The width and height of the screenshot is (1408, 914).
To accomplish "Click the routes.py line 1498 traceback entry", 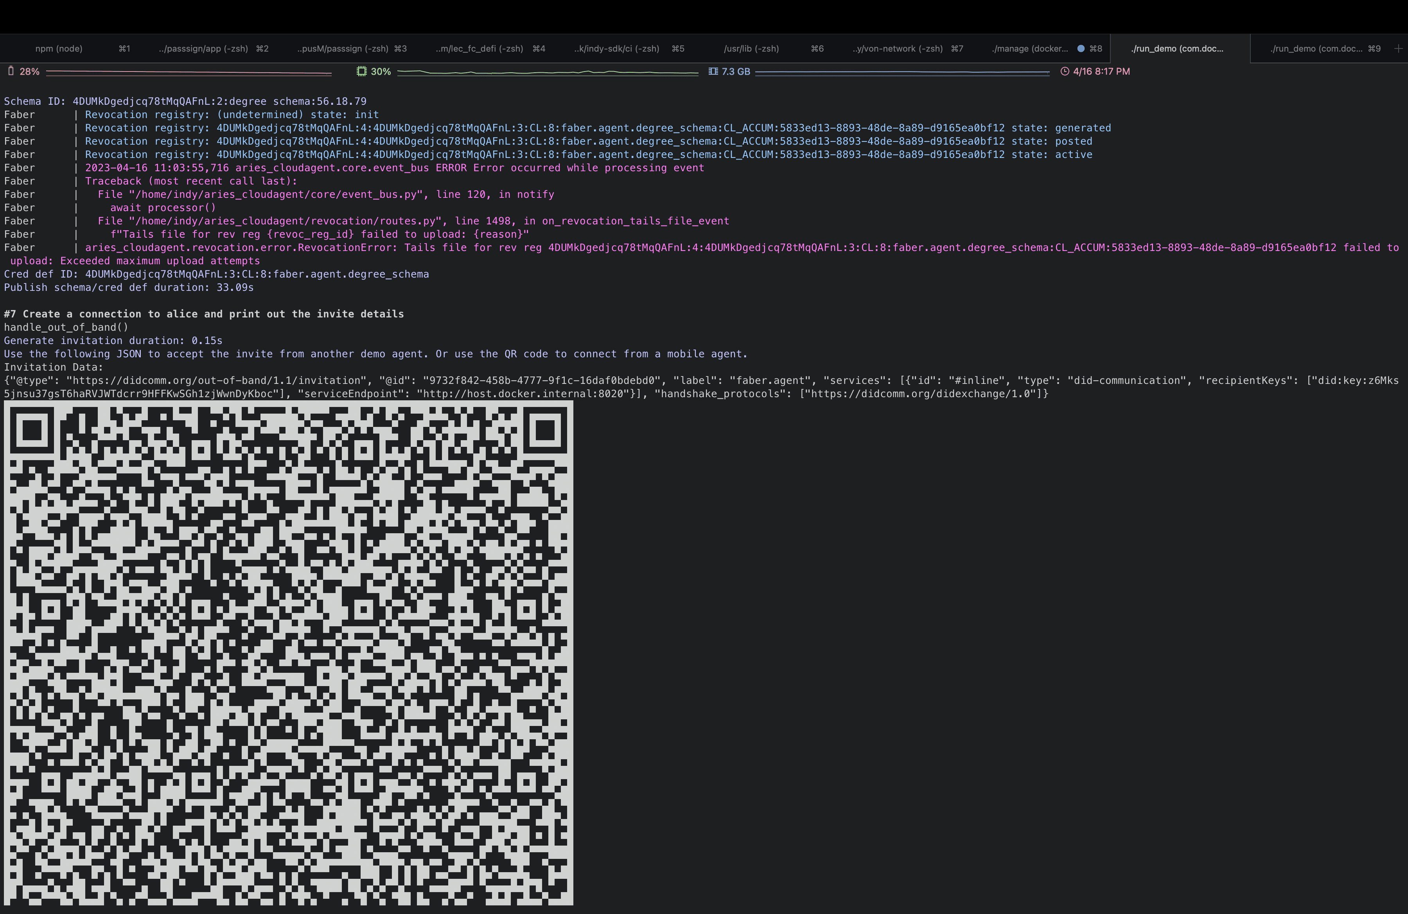I will pyautogui.click(x=413, y=221).
